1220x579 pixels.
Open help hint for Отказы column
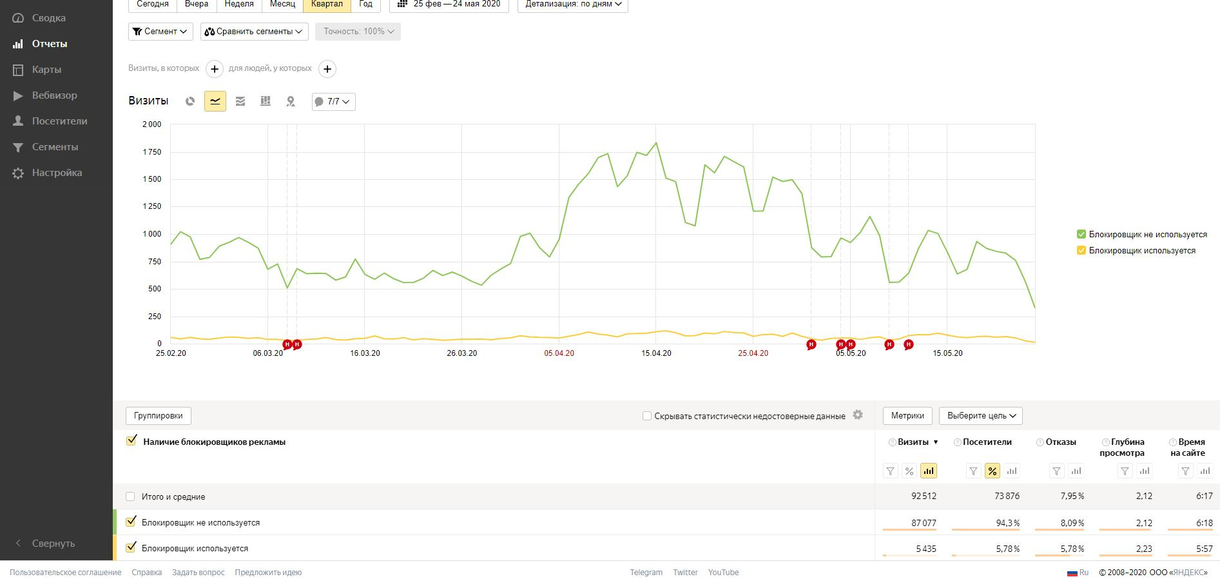click(x=1040, y=442)
